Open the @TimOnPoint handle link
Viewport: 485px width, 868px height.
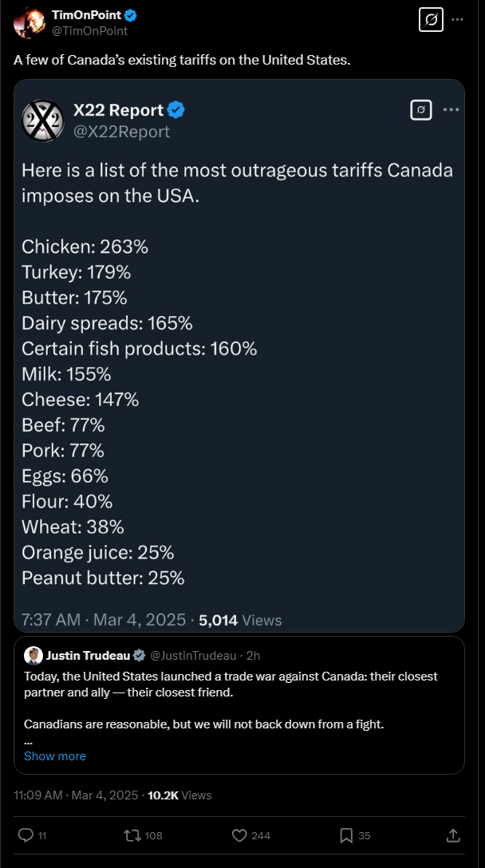[89, 31]
